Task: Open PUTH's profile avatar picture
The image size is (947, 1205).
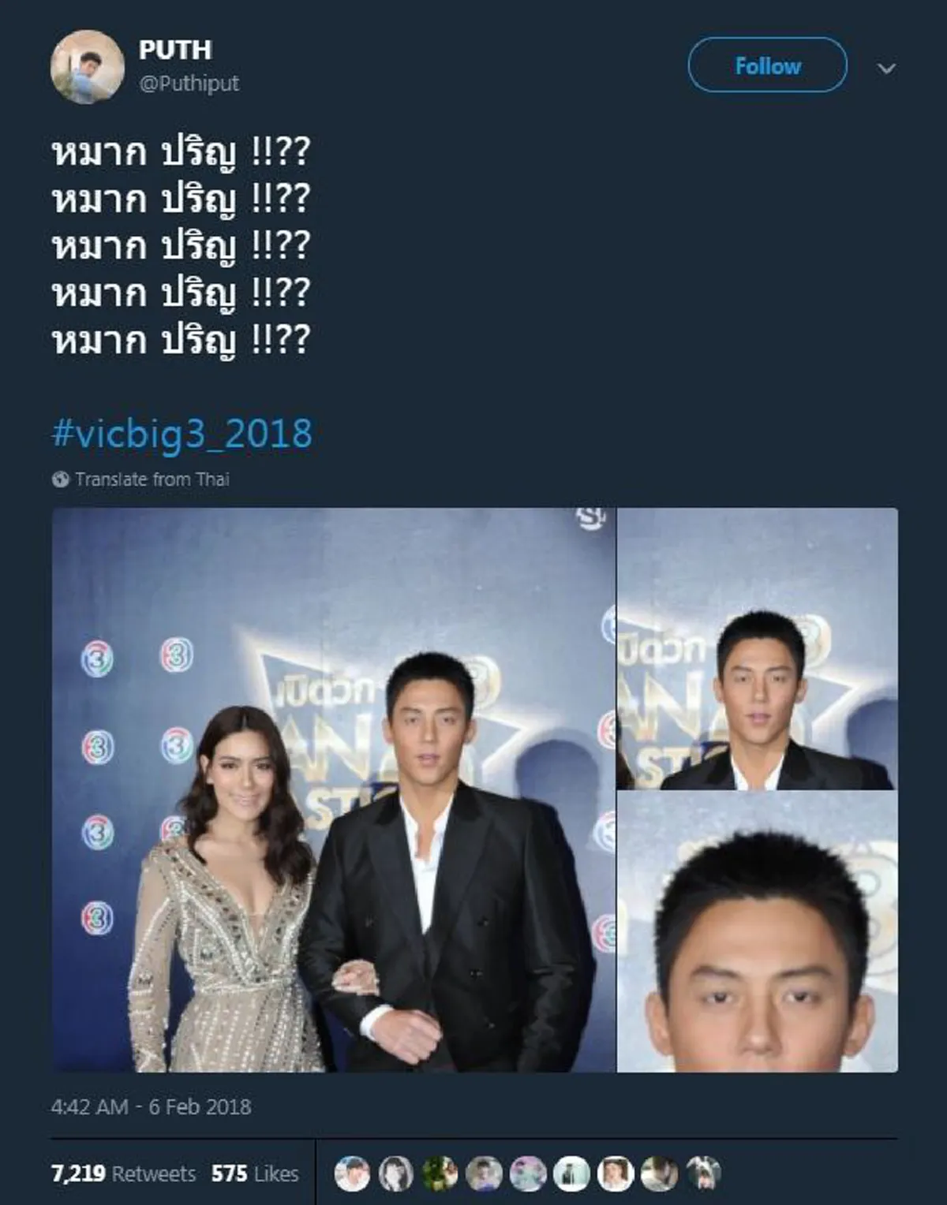Action: pos(88,67)
